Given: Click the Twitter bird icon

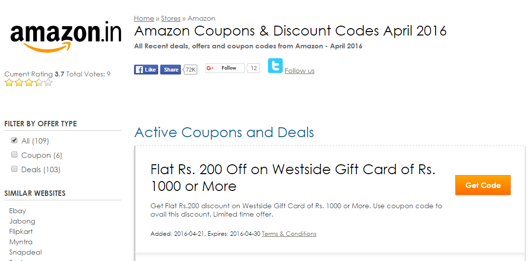Looking at the screenshot, I should [275, 66].
